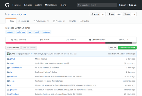Click the repository book icon beside yuzu-emu
The height and width of the screenshot is (96, 142).
(6, 14)
